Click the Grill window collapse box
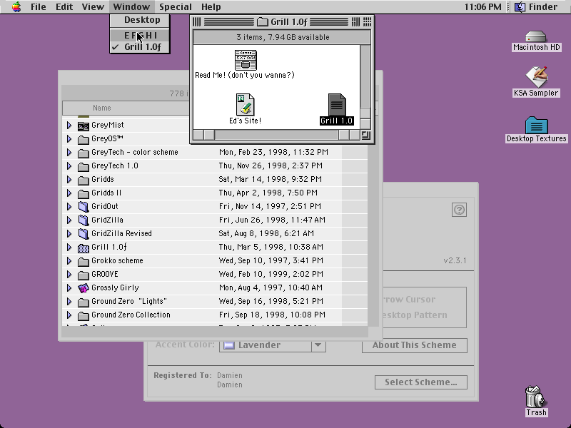This screenshot has height=428, width=571. (368, 22)
